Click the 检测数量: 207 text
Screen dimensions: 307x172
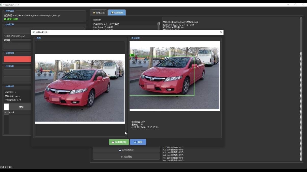138,122
